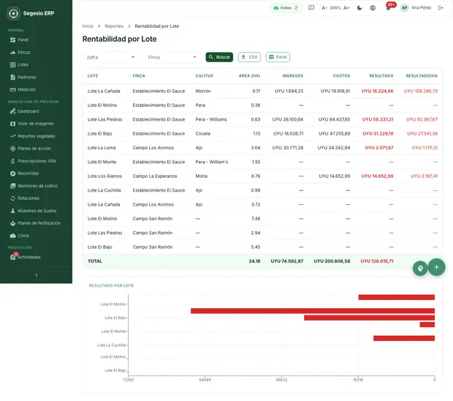Click the green plus floating button

pos(436,267)
